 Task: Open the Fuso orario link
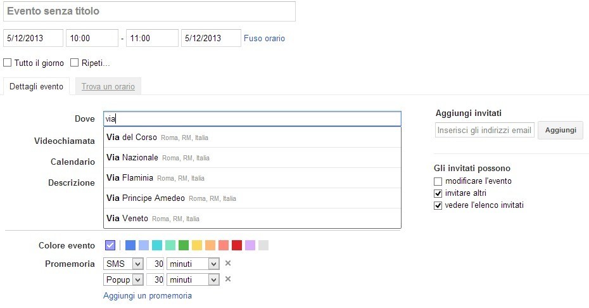click(264, 39)
